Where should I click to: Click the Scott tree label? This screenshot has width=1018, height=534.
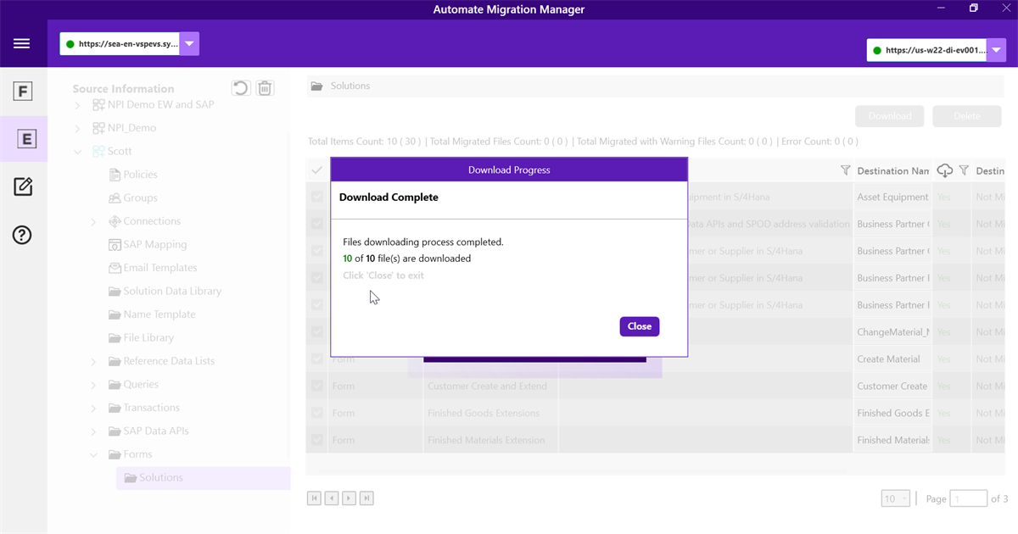tap(120, 152)
